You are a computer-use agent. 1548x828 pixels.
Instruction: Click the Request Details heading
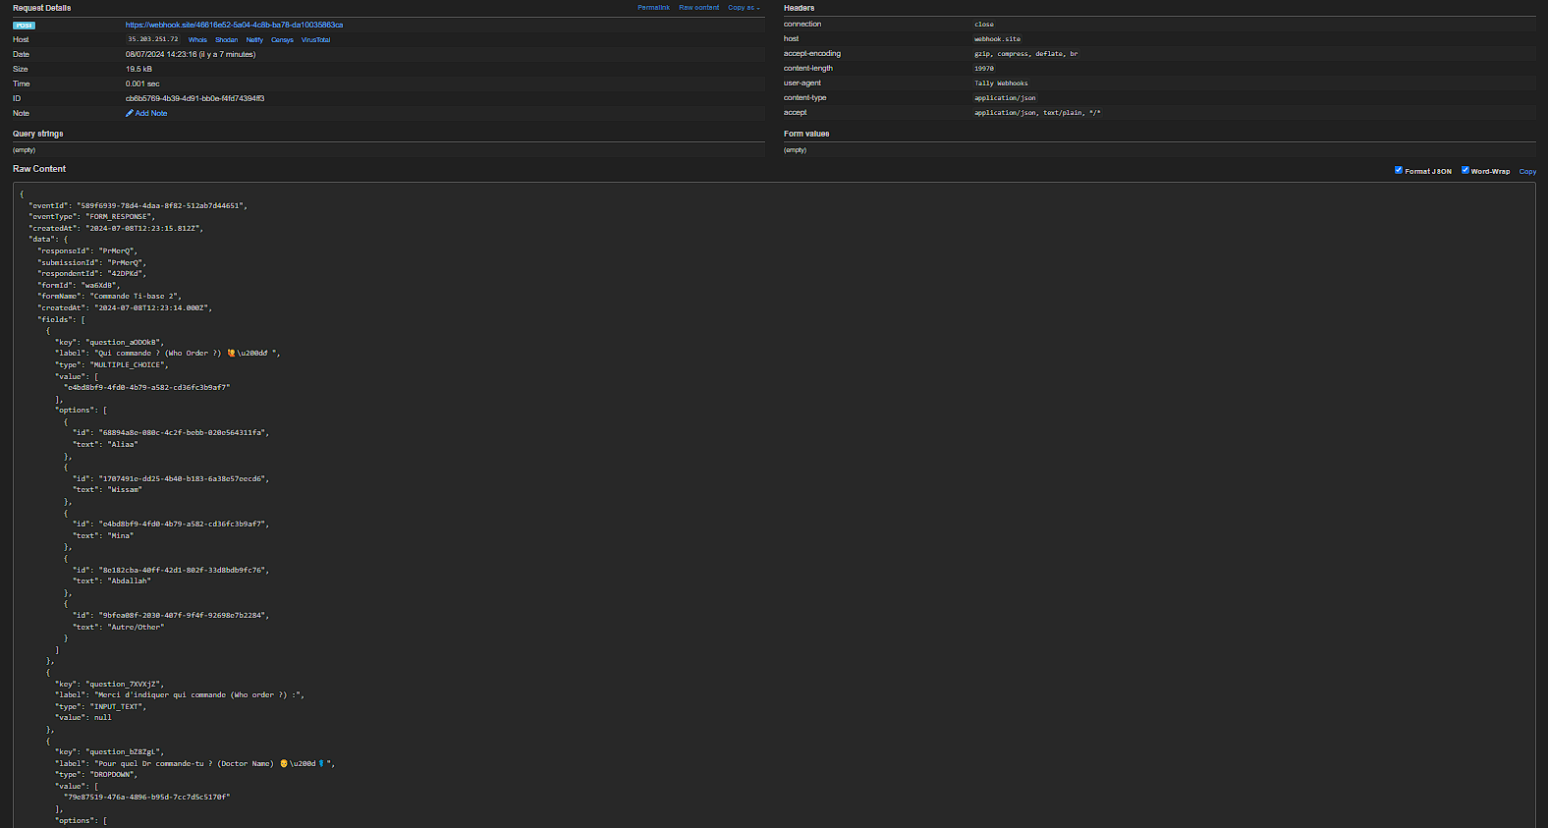pos(41,8)
